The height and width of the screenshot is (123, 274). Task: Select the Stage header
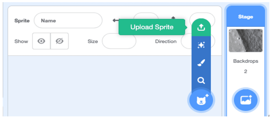[246, 17]
